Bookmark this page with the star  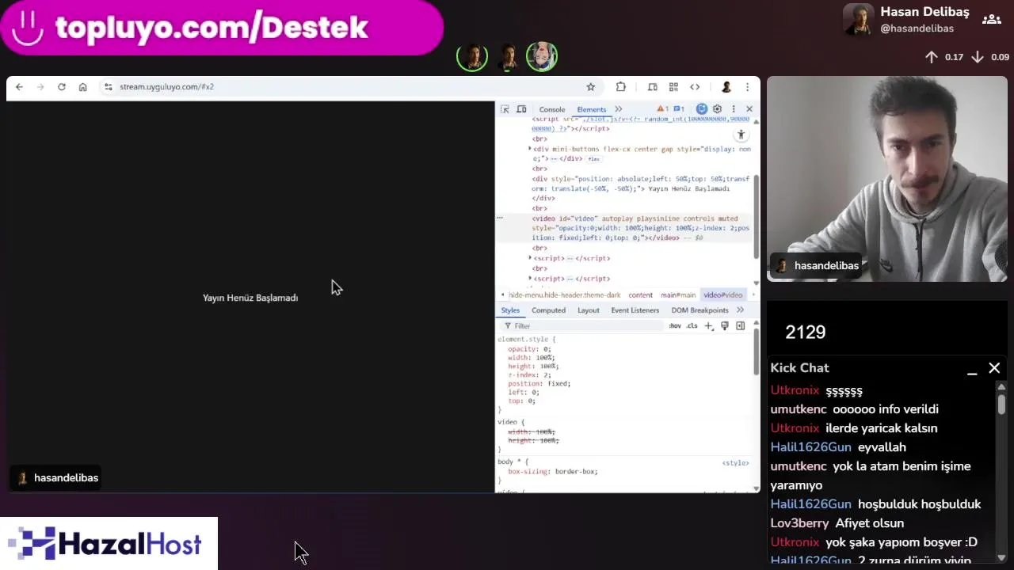590,87
